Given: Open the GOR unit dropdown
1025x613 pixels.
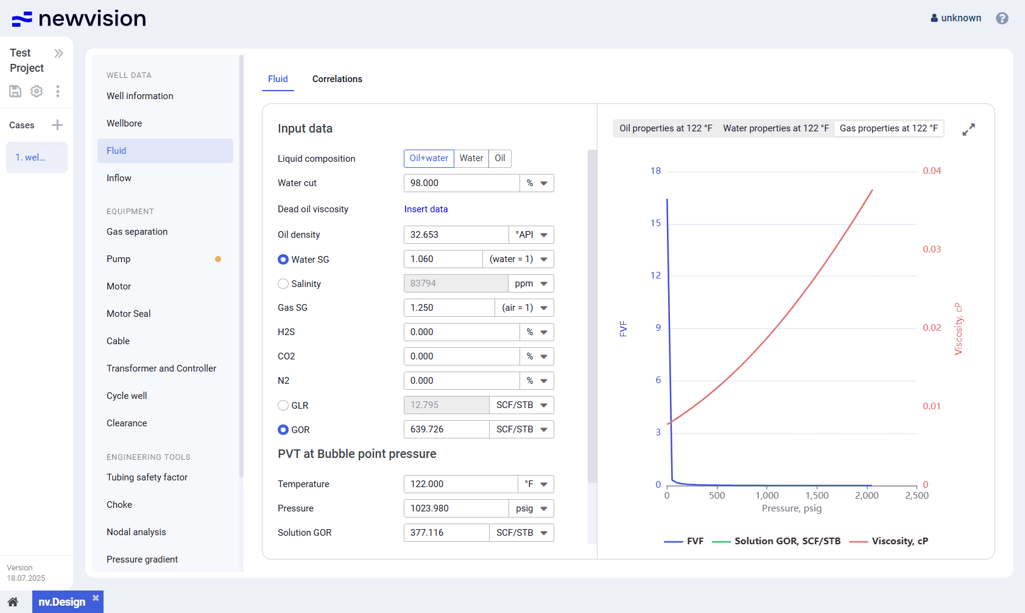Looking at the screenshot, I should [522, 429].
